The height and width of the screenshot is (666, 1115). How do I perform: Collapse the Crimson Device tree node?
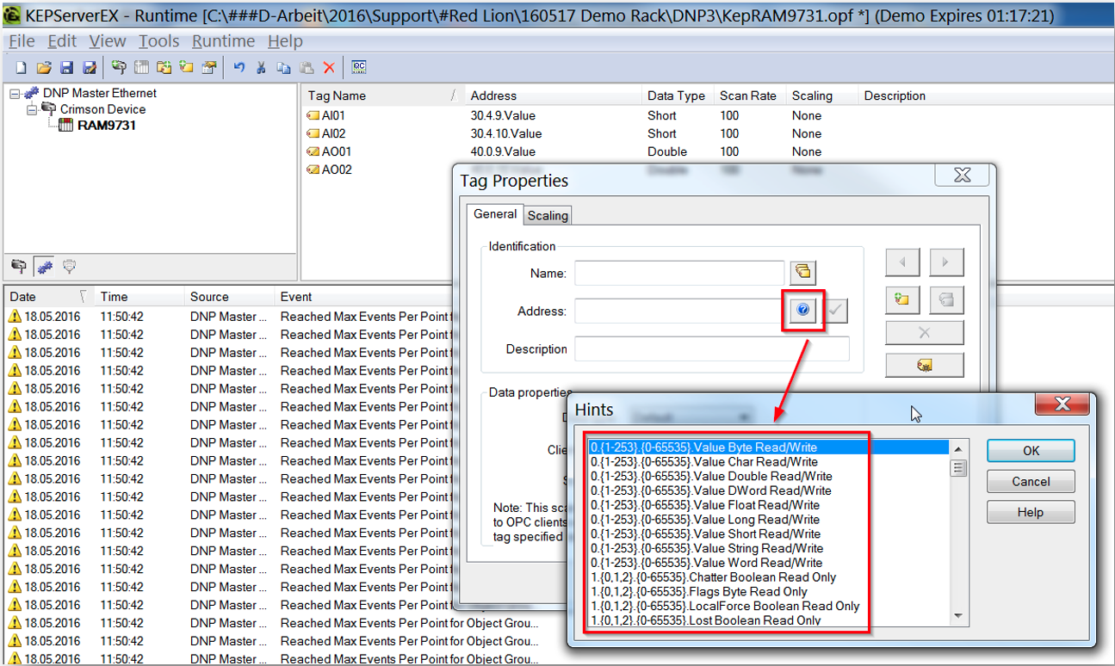click(32, 109)
